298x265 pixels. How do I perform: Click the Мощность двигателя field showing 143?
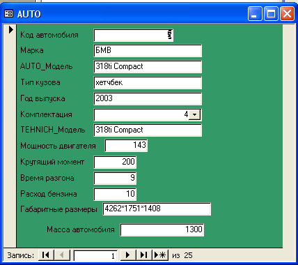126,146
